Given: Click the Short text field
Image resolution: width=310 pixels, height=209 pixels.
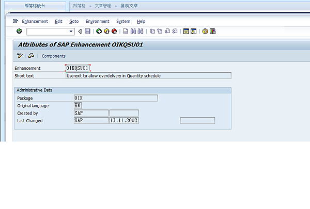Looking at the screenshot, I should (148, 76).
